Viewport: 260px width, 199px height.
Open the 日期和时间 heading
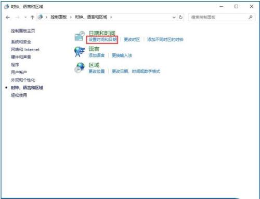102,33
